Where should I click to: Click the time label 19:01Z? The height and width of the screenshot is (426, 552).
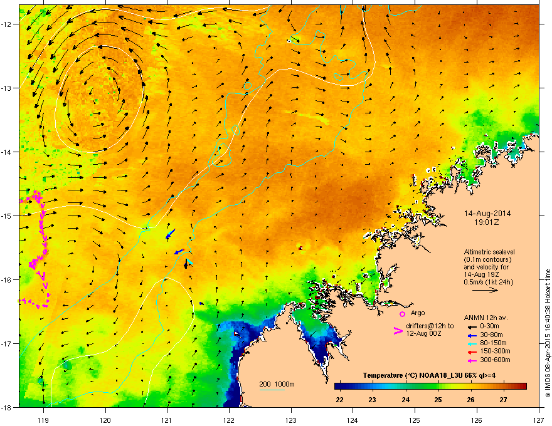tap(487, 222)
